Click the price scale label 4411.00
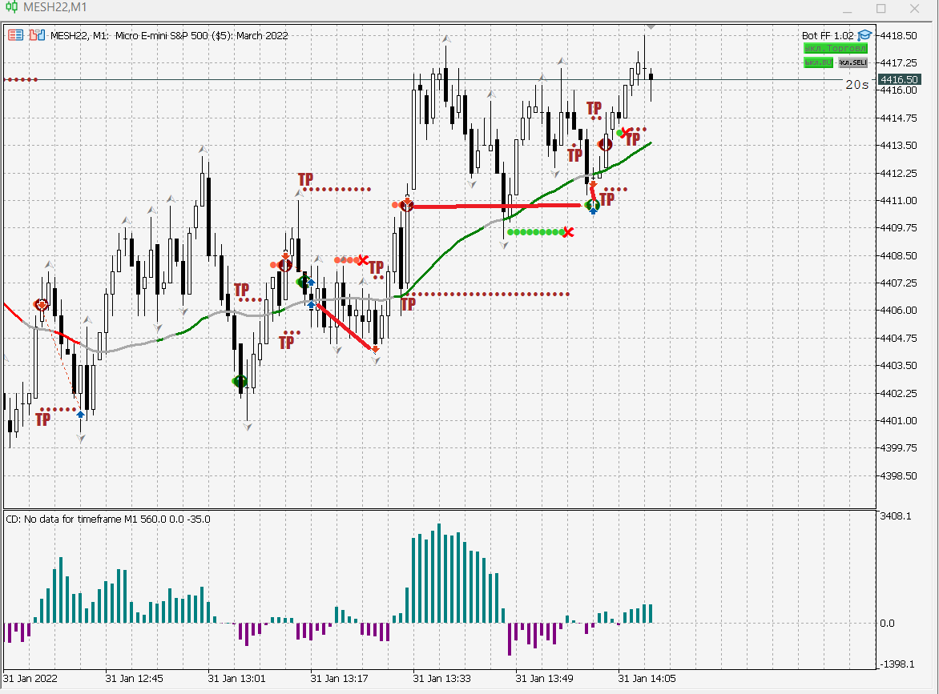Image resolution: width=939 pixels, height=694 pixels. coord(898,200)
